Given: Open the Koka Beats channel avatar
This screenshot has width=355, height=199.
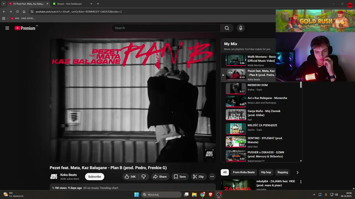Looking at the screenshot, I should coord(54,177).
